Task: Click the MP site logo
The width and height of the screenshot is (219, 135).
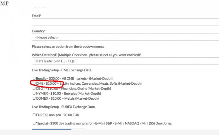Action: pyautogui.click(x=4, y=3)
